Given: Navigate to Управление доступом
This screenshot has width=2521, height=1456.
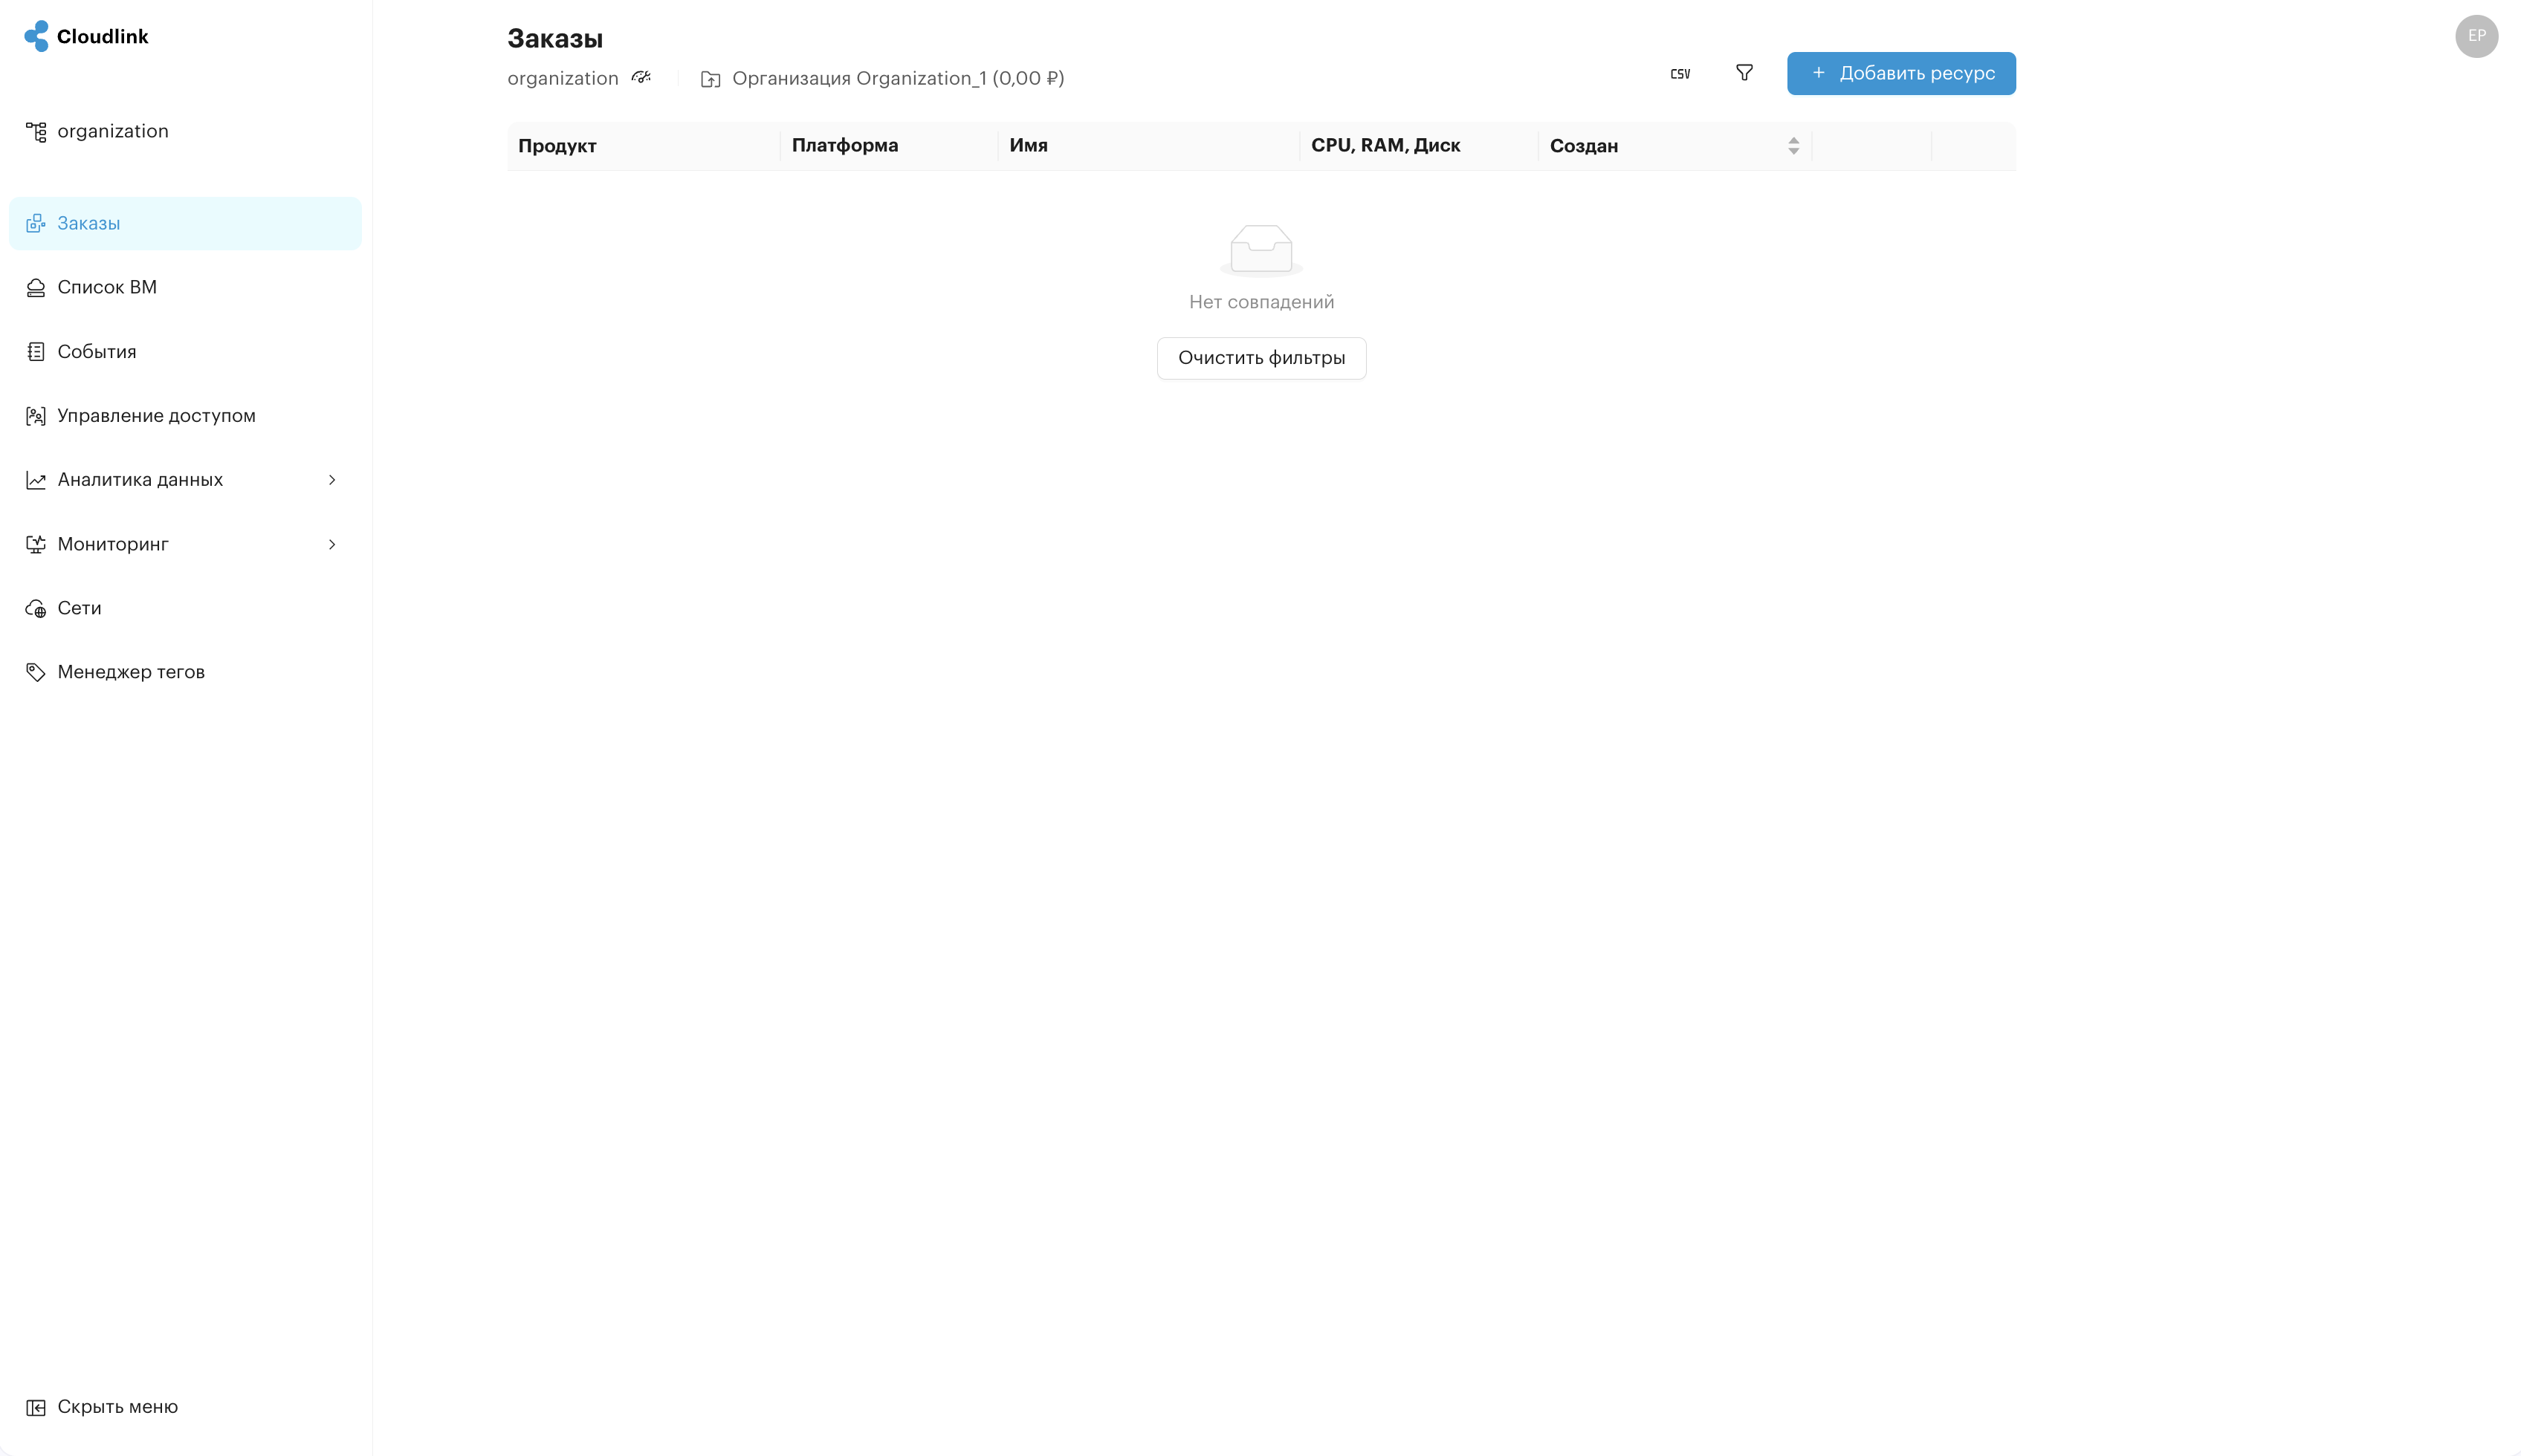Looking at the screenshot, I should click(x=185, y=415).
